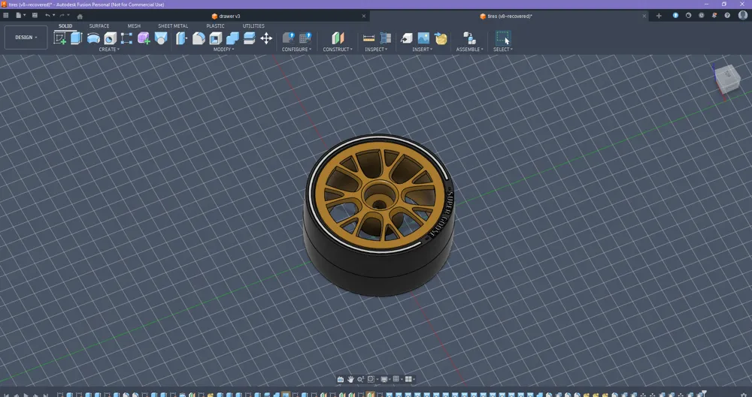Add a new design tab
Image resolution: width=752 pixels, height=397 pixels.
point(659,16)
